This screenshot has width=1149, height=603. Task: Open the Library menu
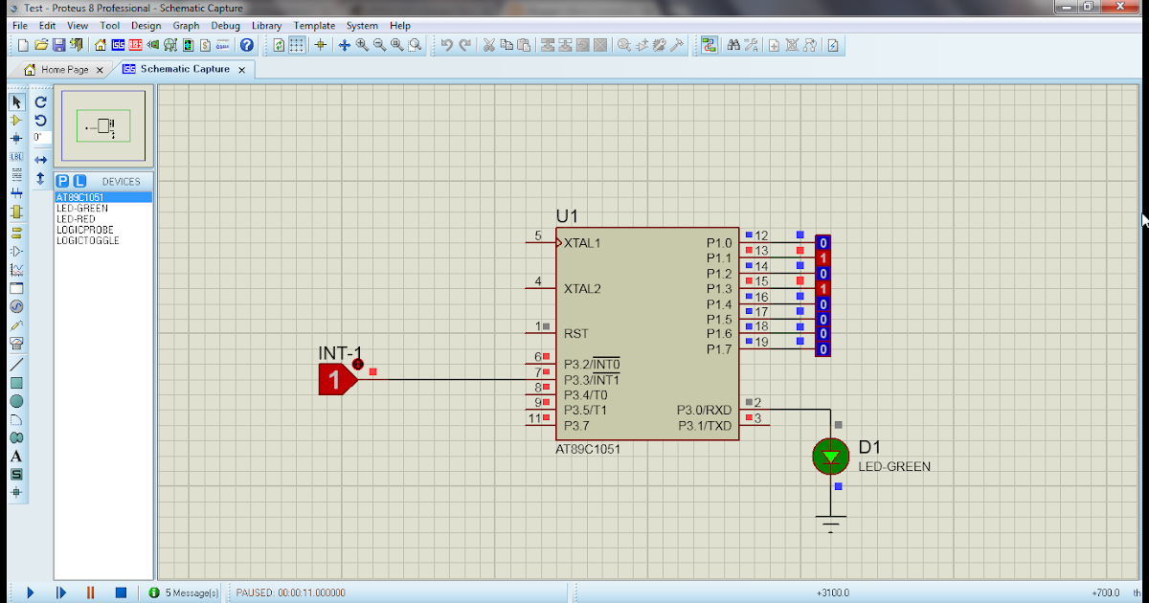point(266,26)
